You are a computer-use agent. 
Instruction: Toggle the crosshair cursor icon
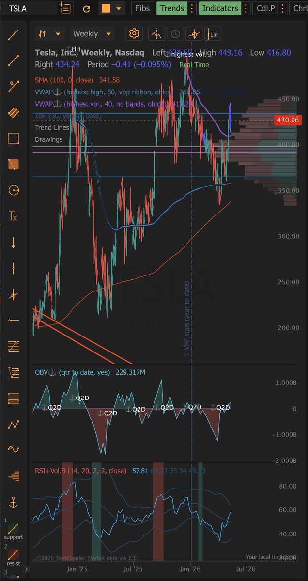pyautogui.click(x=194, y=34)
